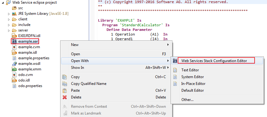Screen dimensions: 267x117
Task: Click the EX01RDFN.idl file icon
Action: pyautogui.click(x=14, y=36)
